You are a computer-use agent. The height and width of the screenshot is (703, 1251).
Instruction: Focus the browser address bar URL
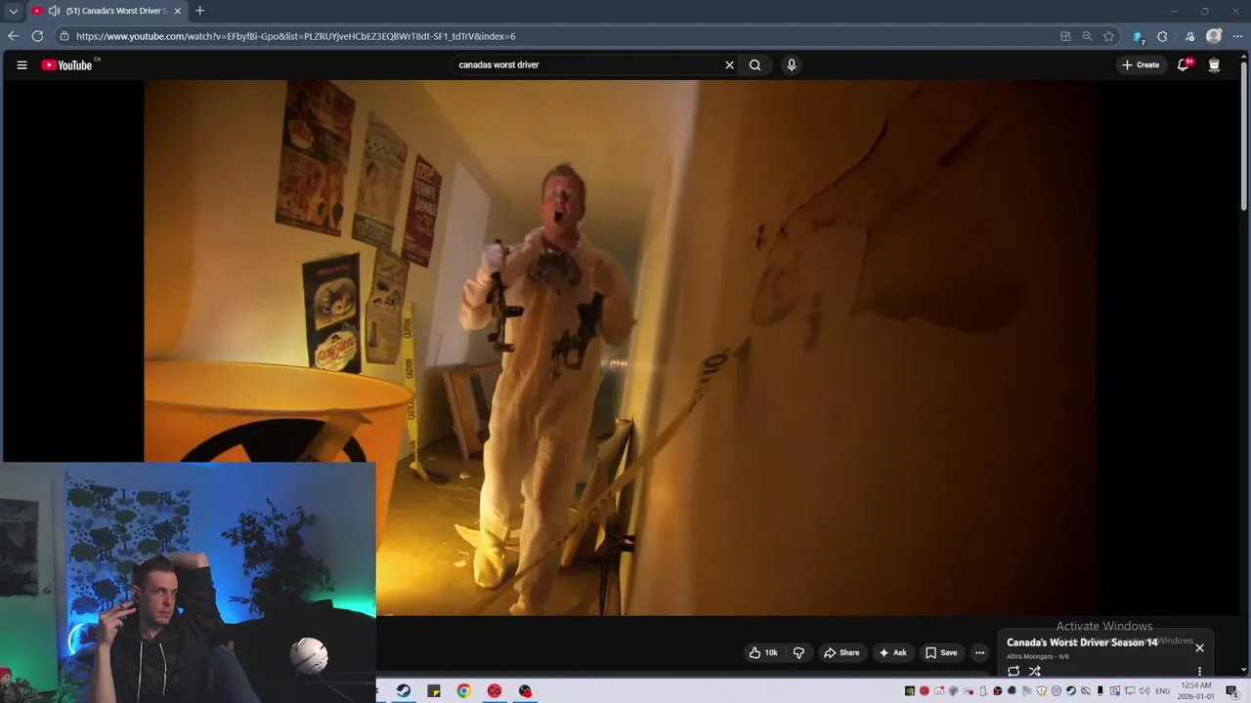[295, 36]
